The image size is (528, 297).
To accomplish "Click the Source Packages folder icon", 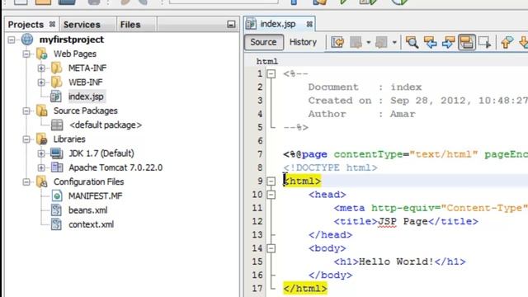I will [42, 111].
